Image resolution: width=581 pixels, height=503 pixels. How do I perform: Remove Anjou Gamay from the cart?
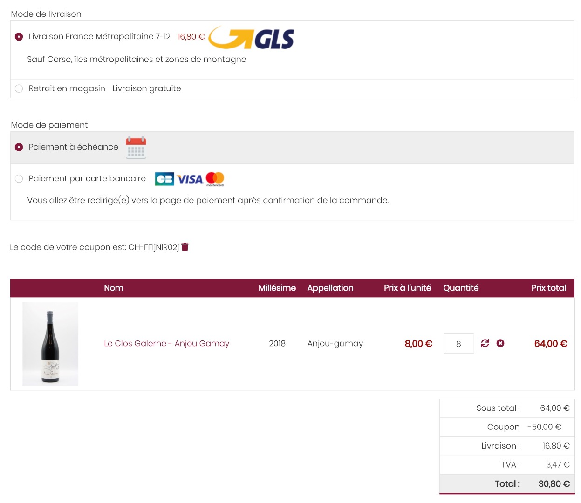[500, 343]
